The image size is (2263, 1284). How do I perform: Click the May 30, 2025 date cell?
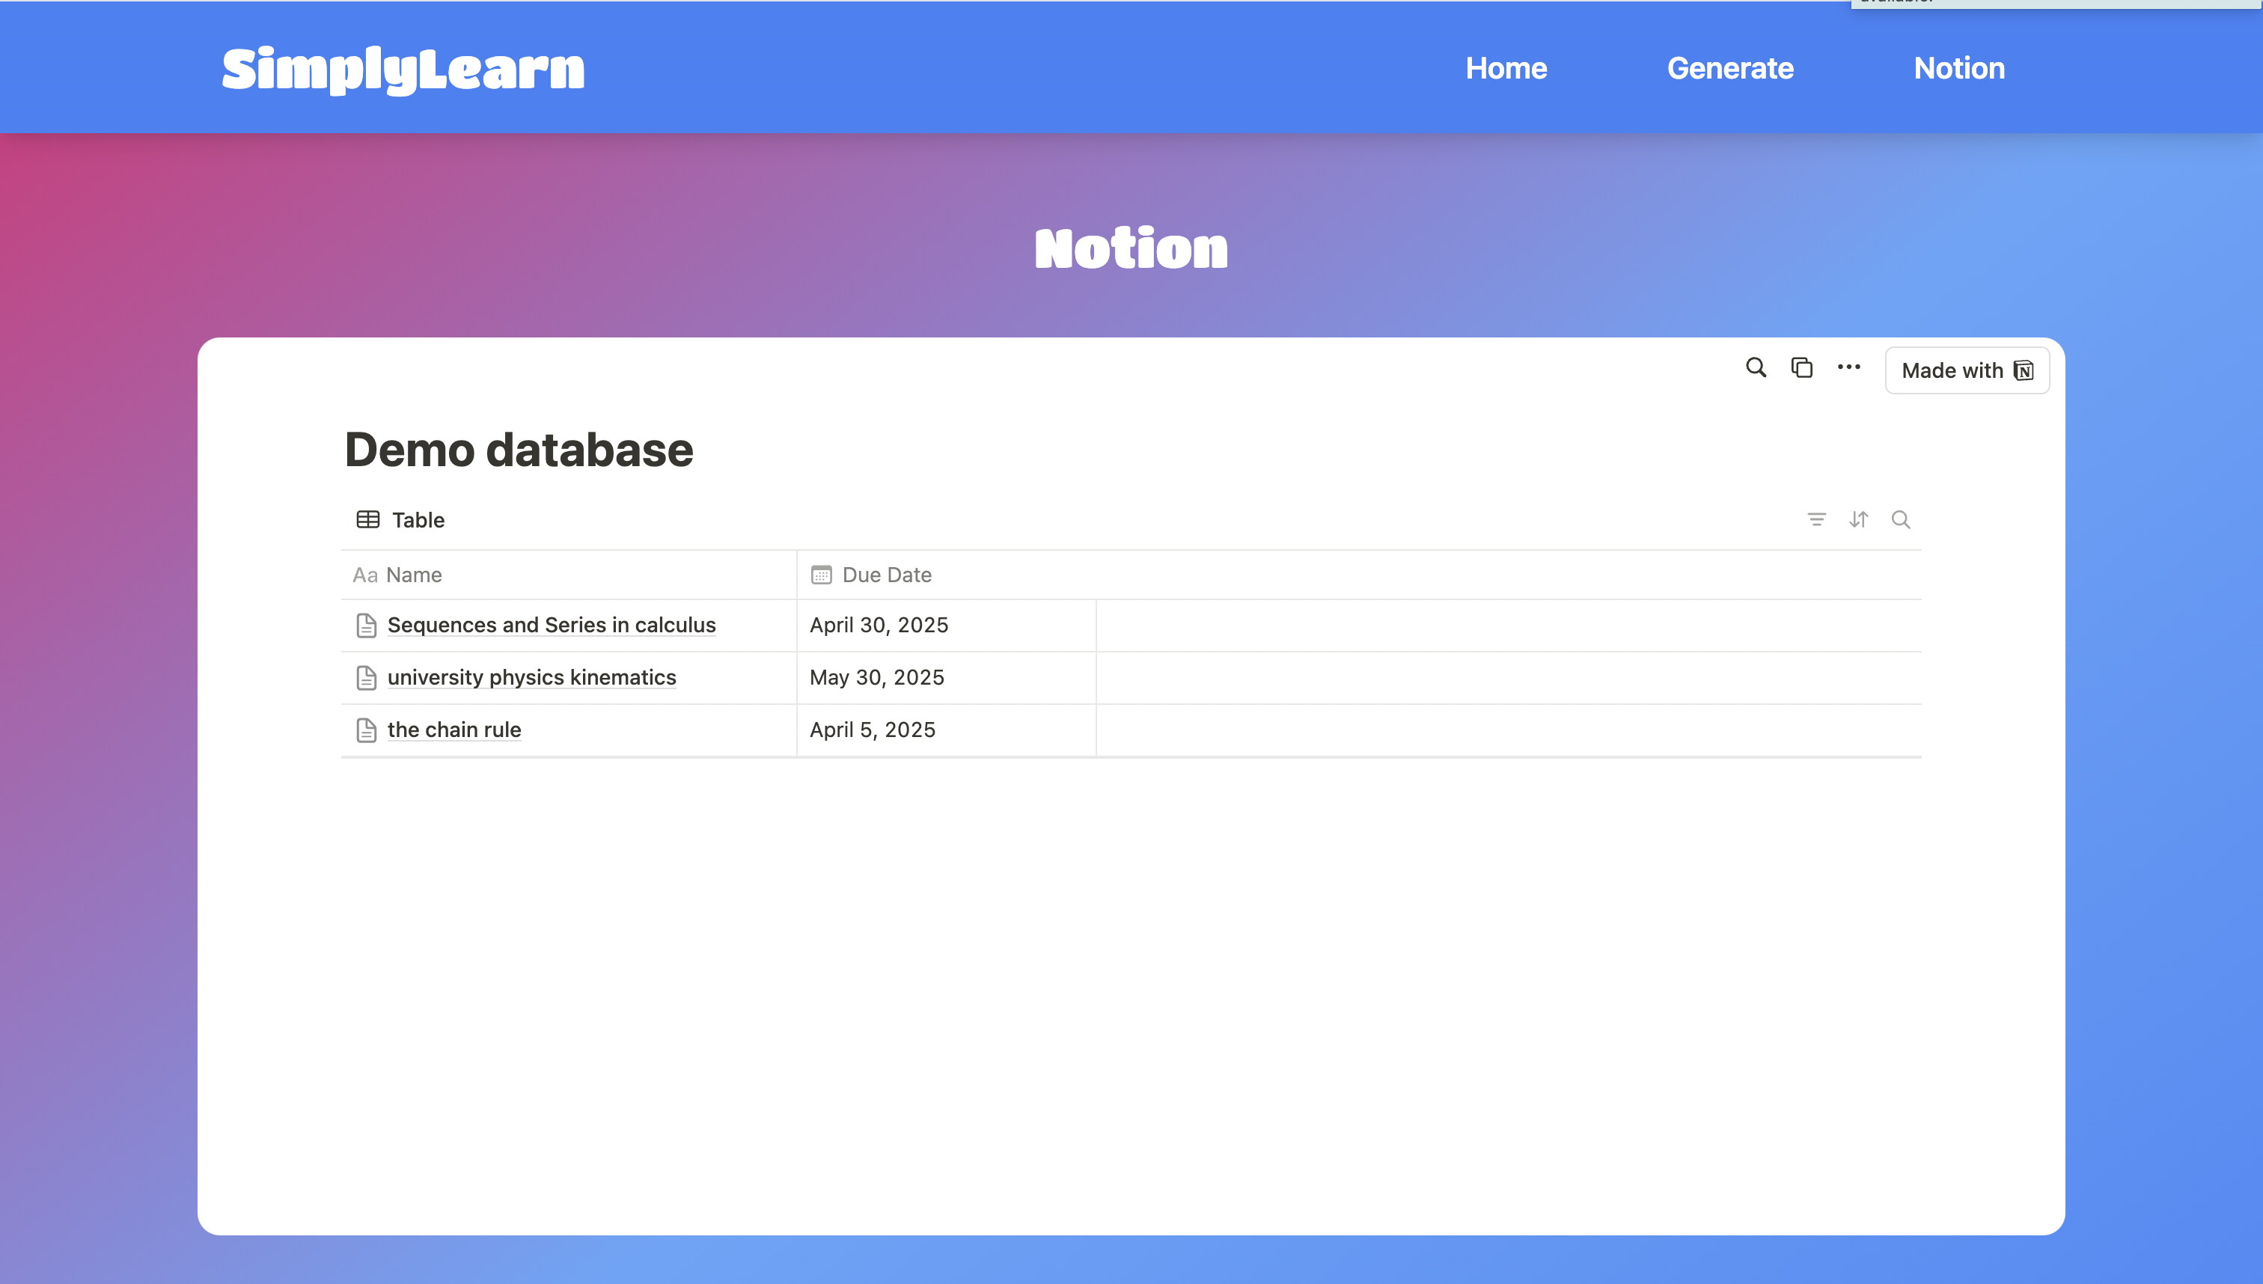pos(876,677)
